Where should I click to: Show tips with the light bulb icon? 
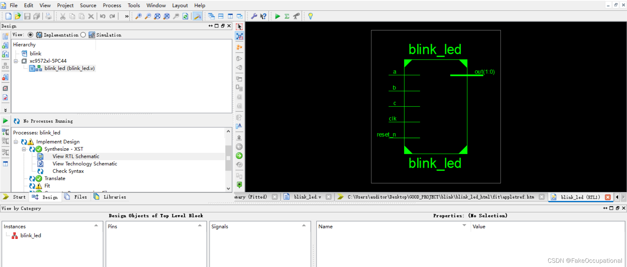point(310,16)
